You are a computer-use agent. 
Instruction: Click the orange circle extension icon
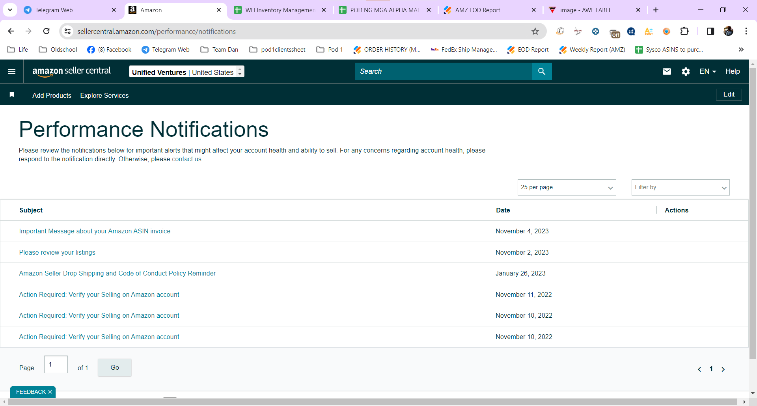click(x=666, y=31)
